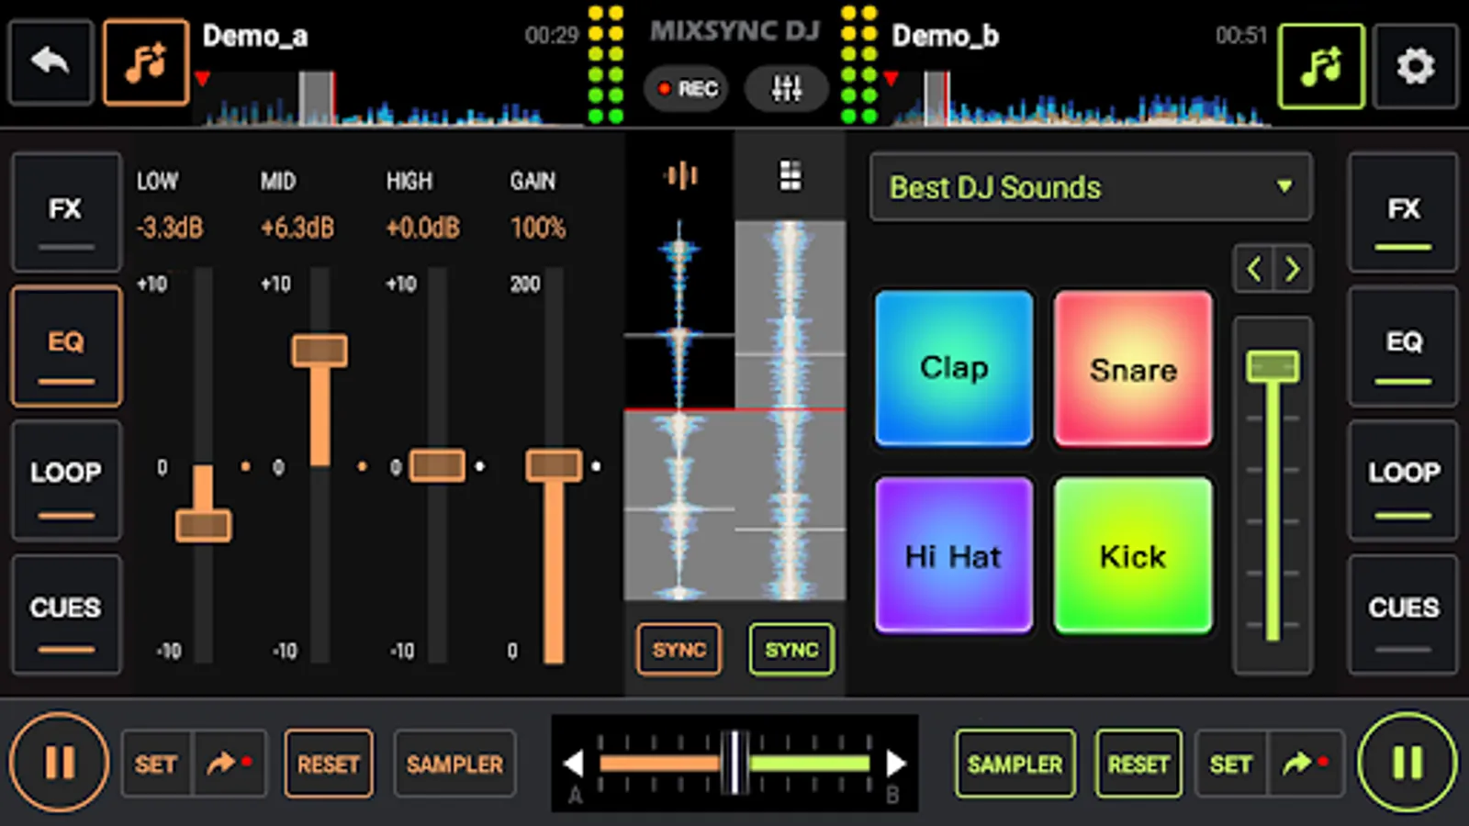The height and width of the screenshot is (826, 1469).
Task: Center the crossfader between decks
Action: tap(734, 763)
